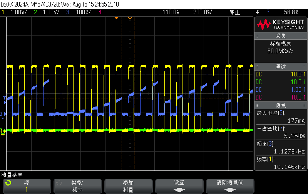Viewport: 308px width, 194px height.
Task: Select the 最大电平(3) 177mA measurement
Action: pos(281,117)
